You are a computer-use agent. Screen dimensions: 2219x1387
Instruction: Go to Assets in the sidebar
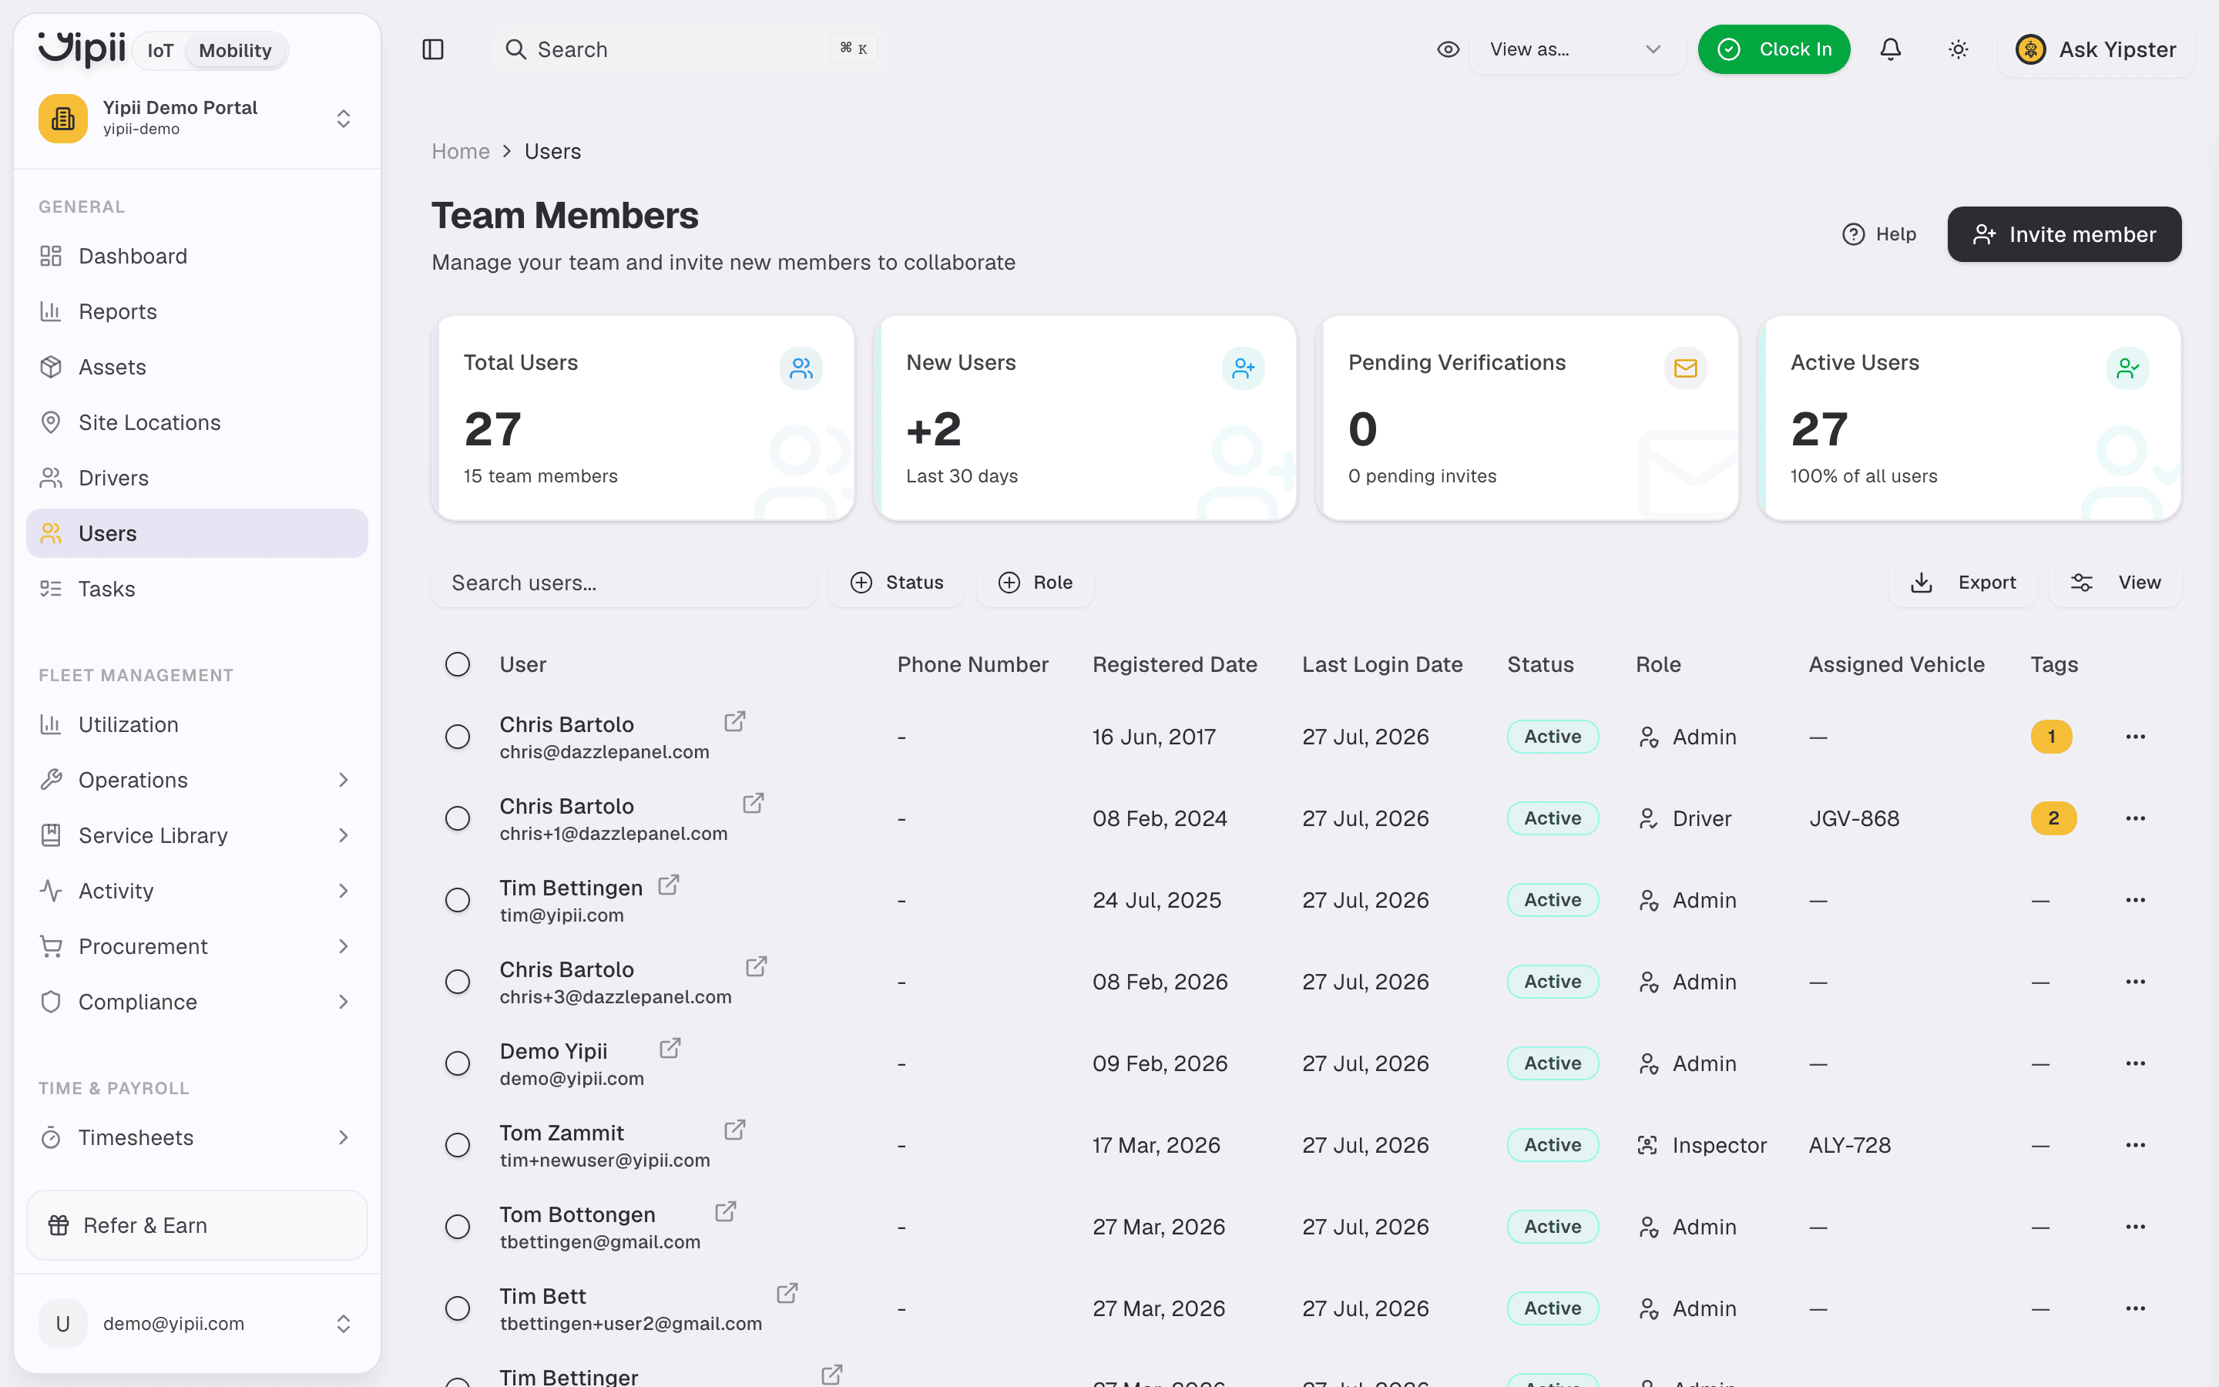(x=197, y=367)
